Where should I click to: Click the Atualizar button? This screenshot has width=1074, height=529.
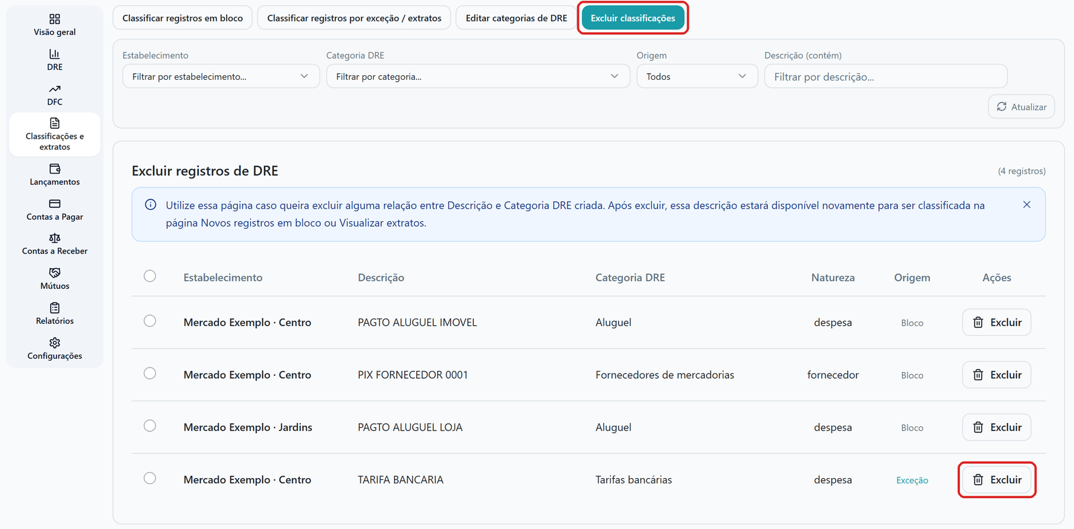pyautogui.click(x=1021, y=107)
